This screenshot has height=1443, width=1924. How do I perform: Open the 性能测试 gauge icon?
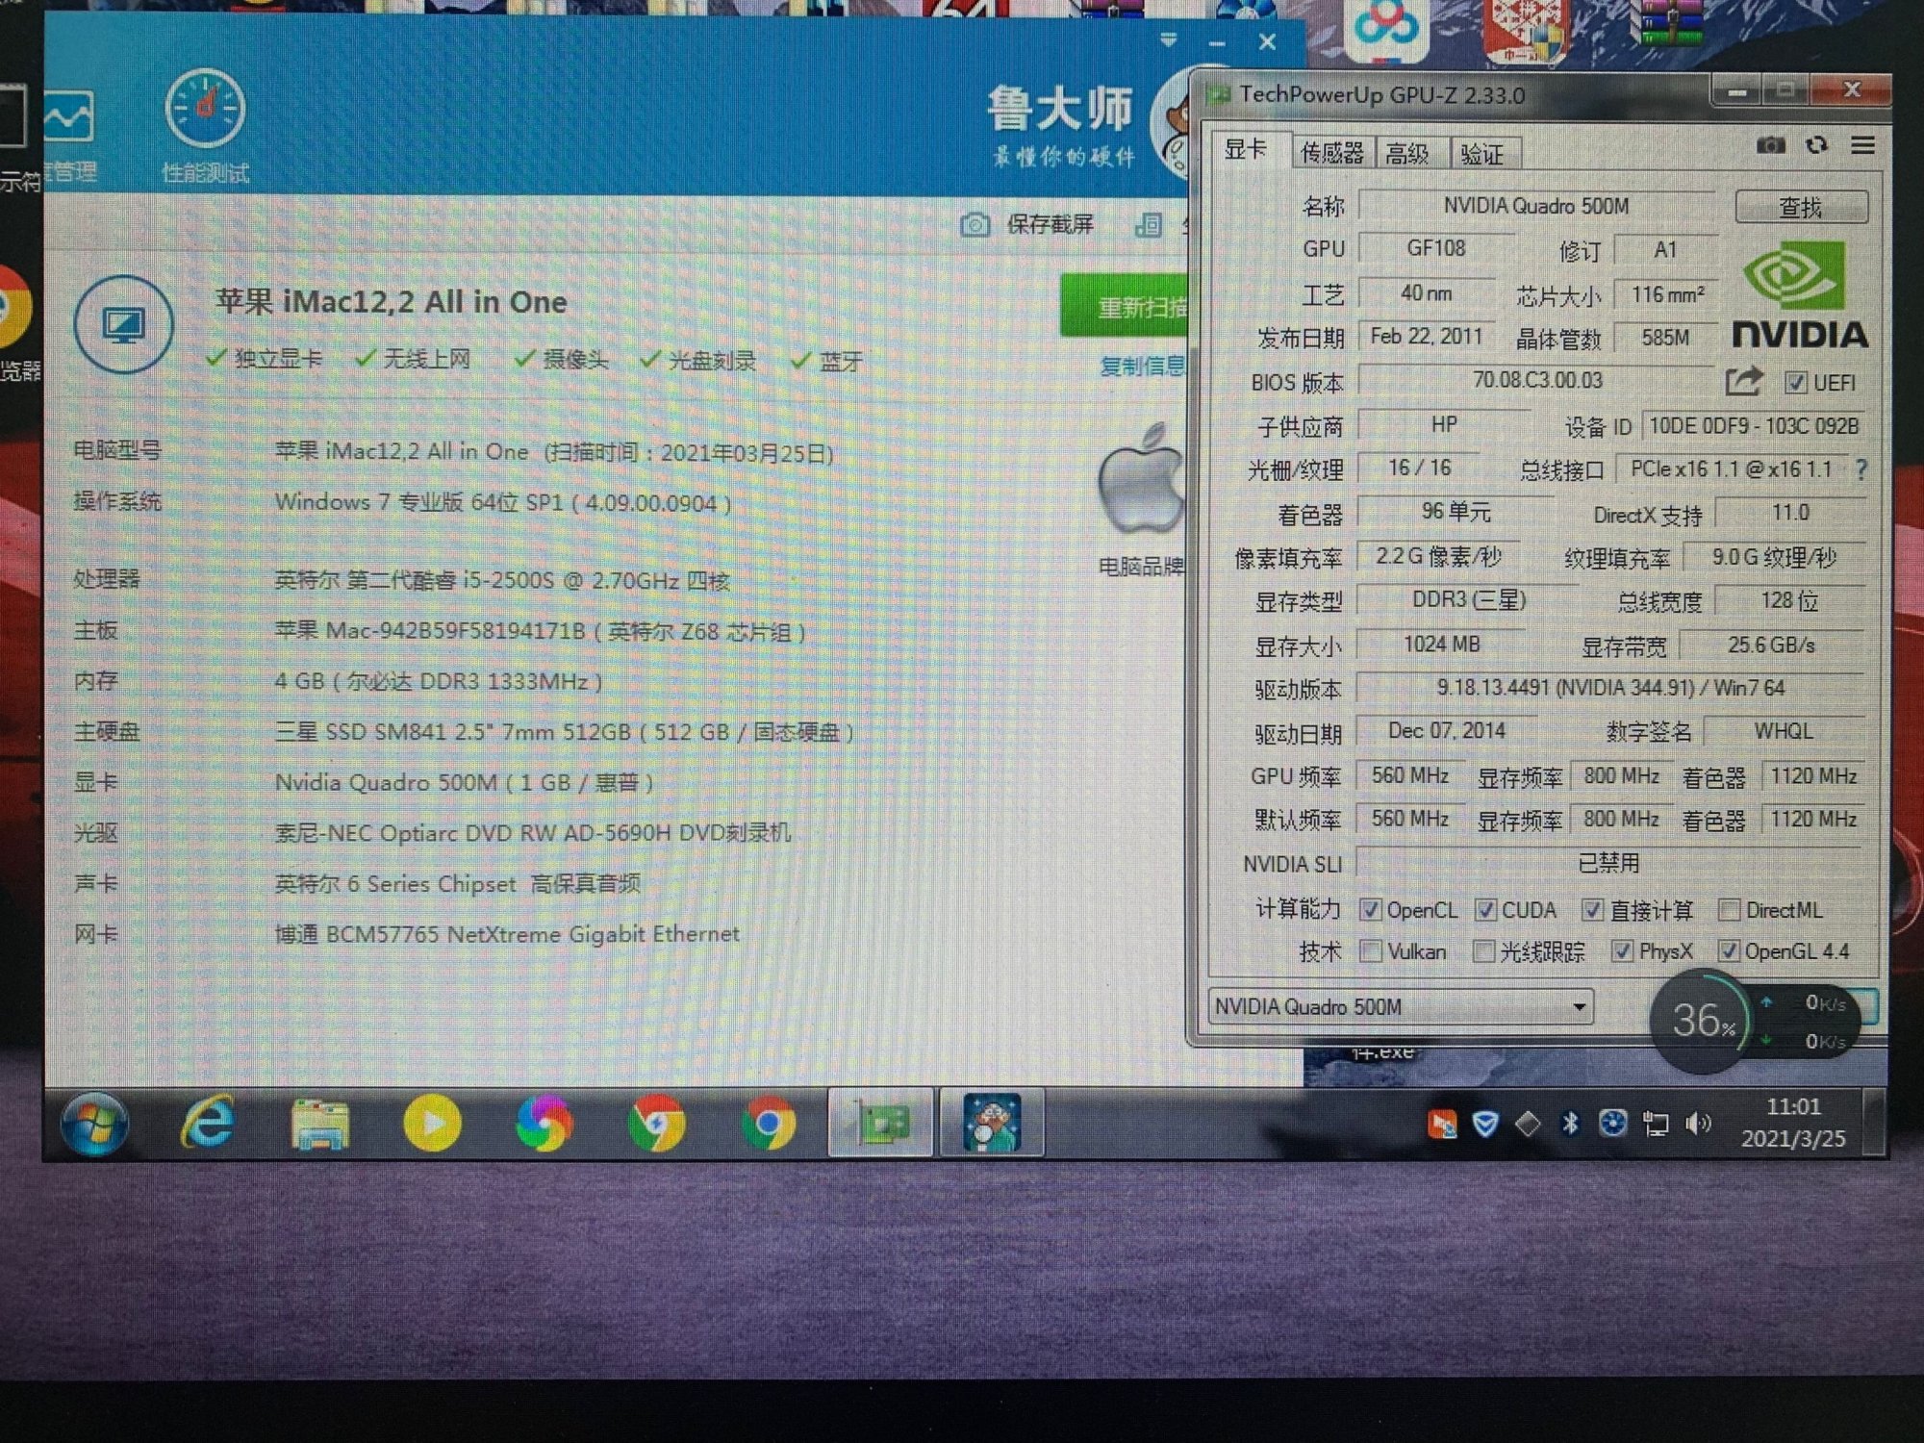coord(205,110)
